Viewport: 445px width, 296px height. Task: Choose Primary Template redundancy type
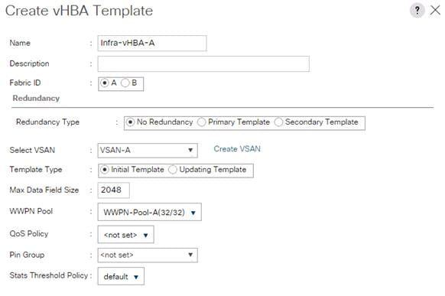[x=202, y=122]
